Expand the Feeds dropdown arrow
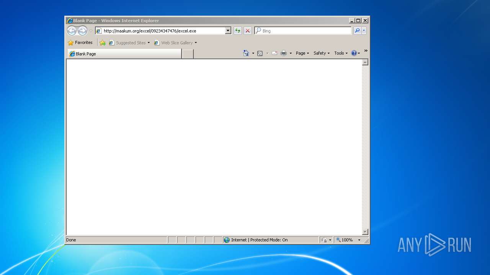Image resolution: width=490 pixels, height=275 pixels. tap(267, 53)
